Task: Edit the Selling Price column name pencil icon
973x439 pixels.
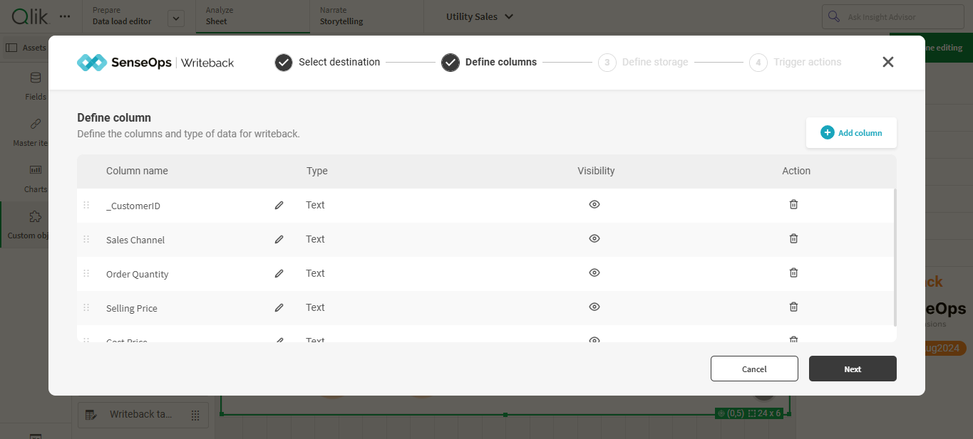Action: click(x=279, y=307)
